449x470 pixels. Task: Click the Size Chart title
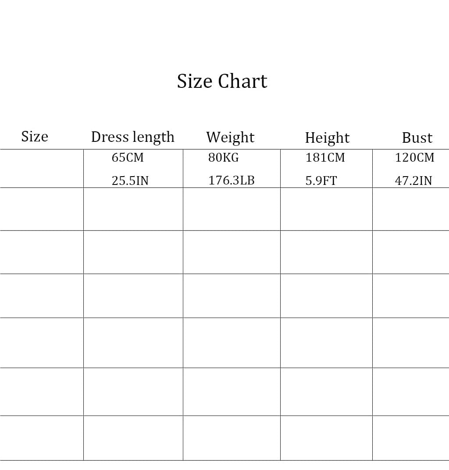(222, 81)
